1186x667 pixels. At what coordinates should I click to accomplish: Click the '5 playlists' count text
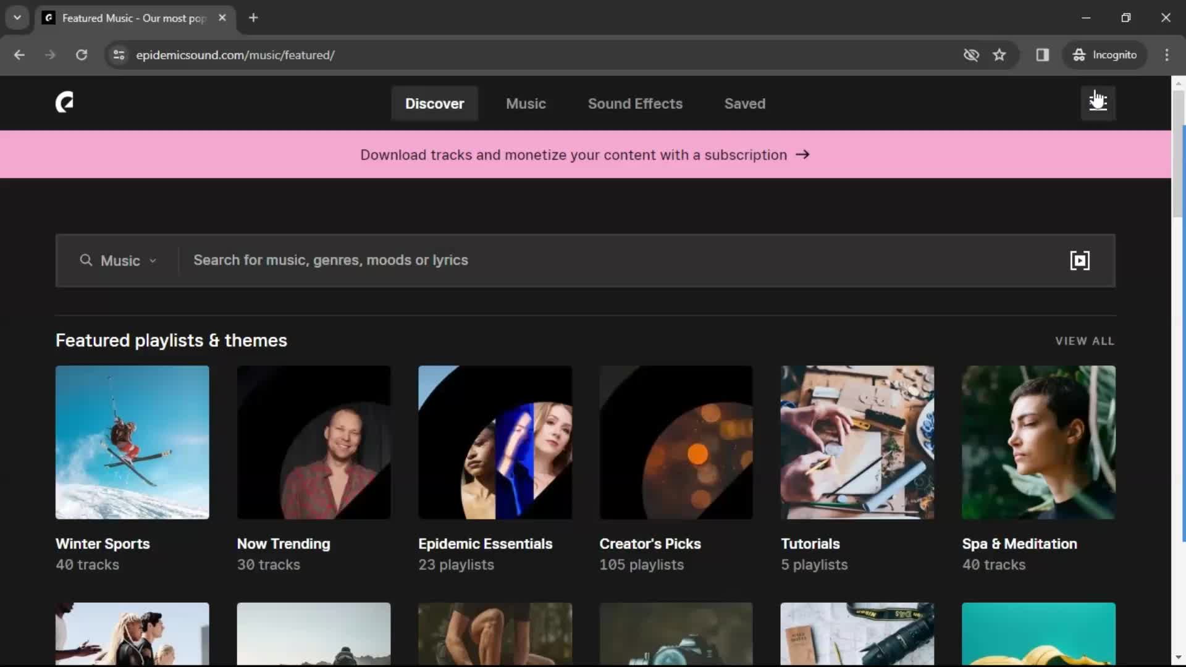click(x=814, y=565)
